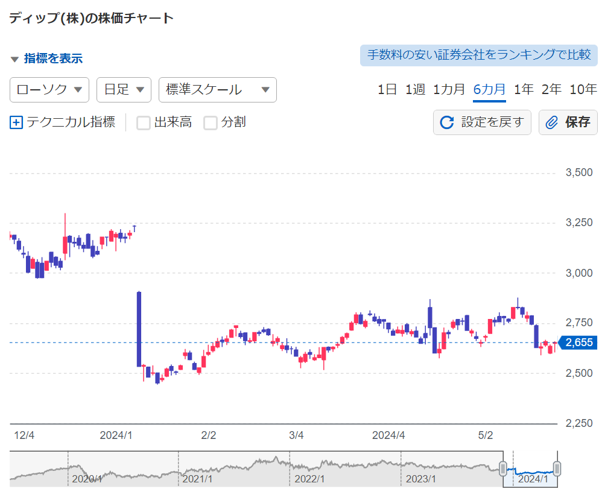Viewport: 602px width, 489px height.
Task: Select the 1カ月 period tab
Action: (x=449, y=90)
